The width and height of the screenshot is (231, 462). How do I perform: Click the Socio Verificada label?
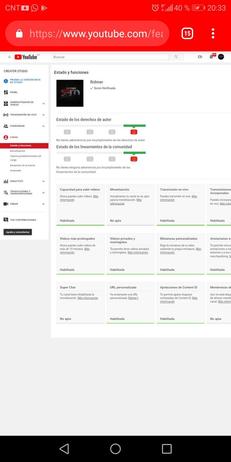click(104, 88)
